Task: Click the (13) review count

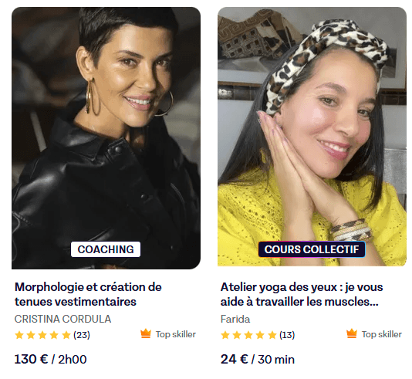Action: (x=287, y=335)
